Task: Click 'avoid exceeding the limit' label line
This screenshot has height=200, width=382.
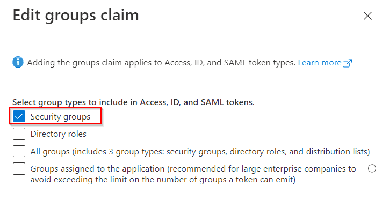Action: pos(163,180)
